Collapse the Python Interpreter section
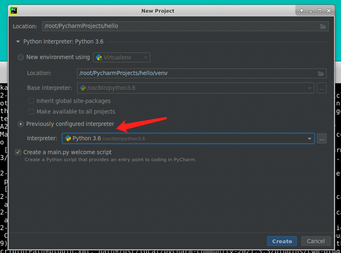Image resolution: width=341 pixels, height=253 pixels. 18,41
